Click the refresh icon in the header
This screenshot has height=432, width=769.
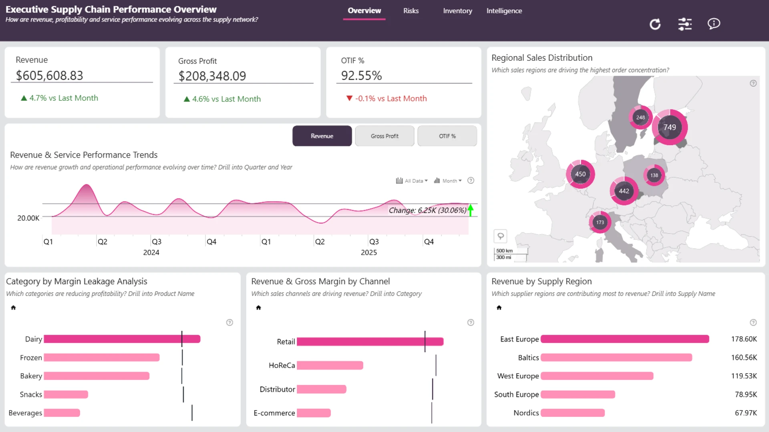click(x=655, y=24)
